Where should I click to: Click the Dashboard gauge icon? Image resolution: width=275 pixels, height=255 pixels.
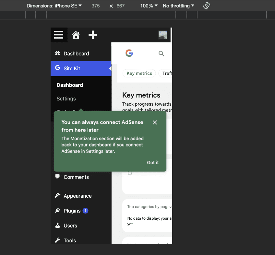pos(58,53)
